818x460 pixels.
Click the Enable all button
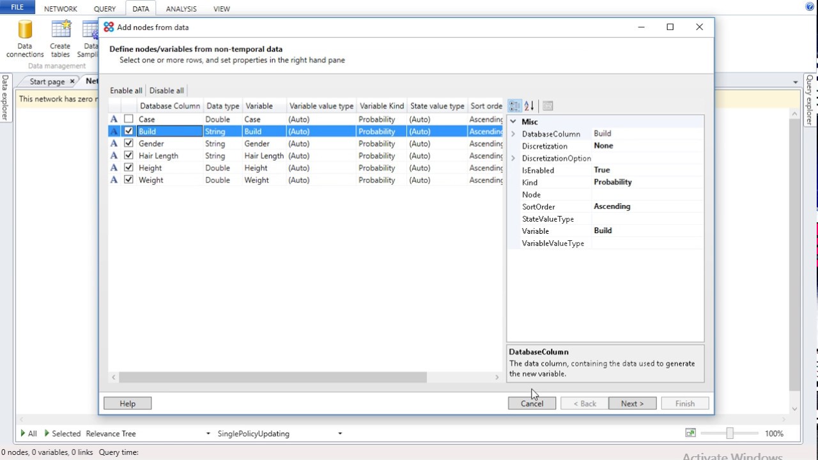coord(126,91)
